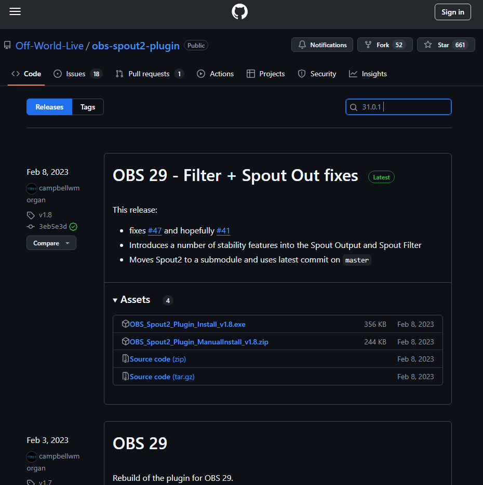Click the green verified check badge
This screenshot has height=485, width=483.
pos(73,227)
